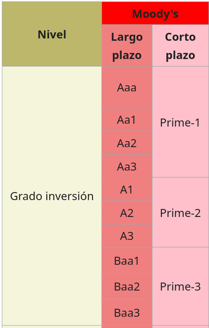Select the Baa3 rating cell
This screenshot has width=209, height=328.
pos(127,313)
